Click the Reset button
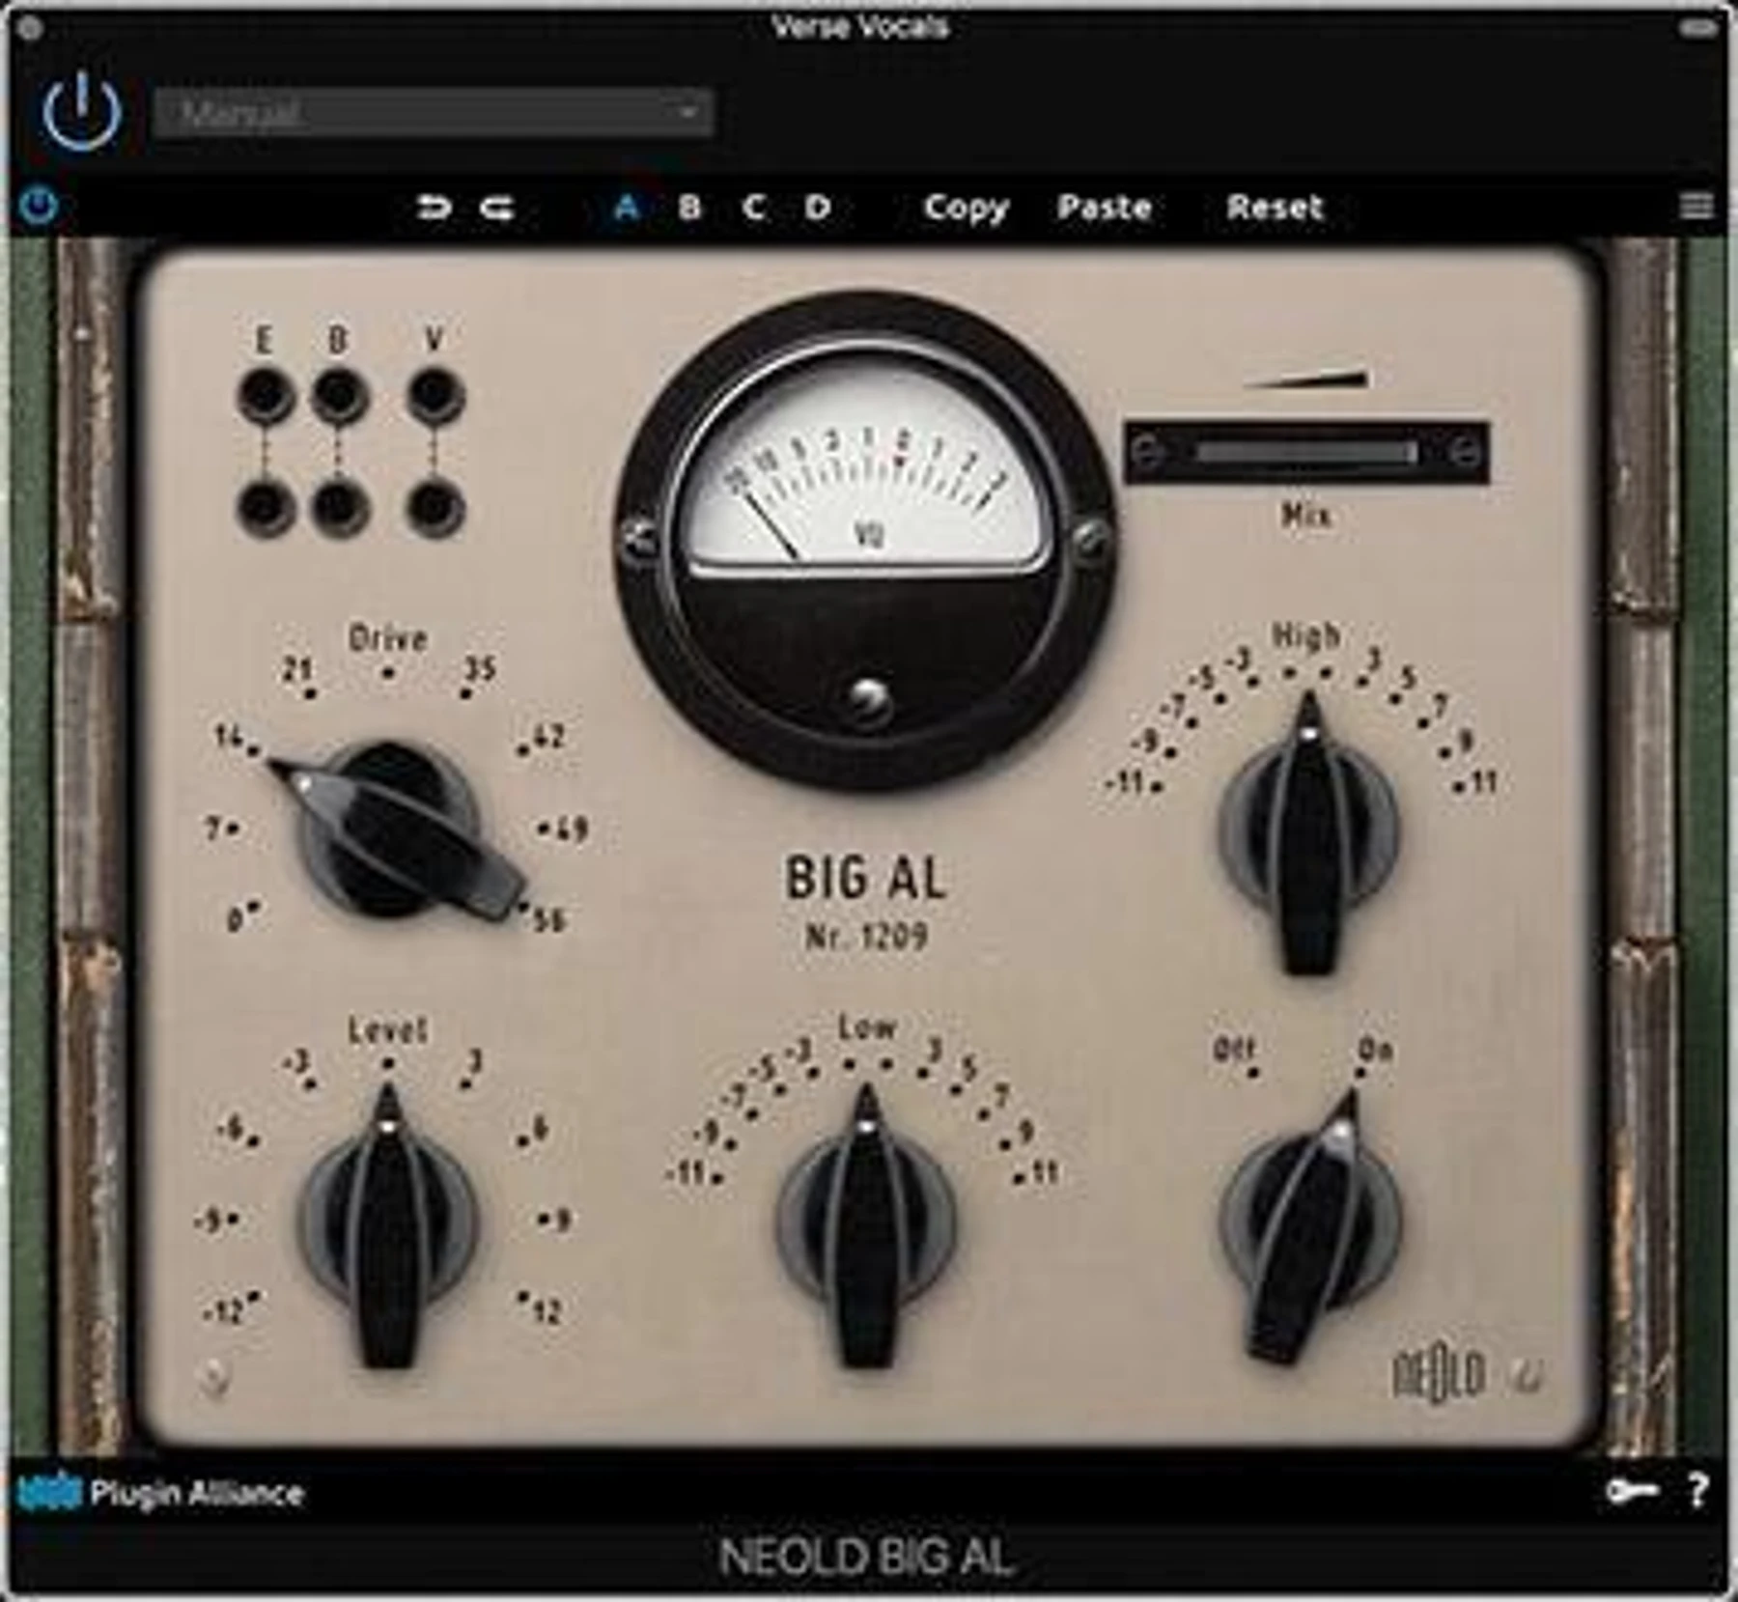This screenshot has height=1602, width=1738. pos(1275,207)
